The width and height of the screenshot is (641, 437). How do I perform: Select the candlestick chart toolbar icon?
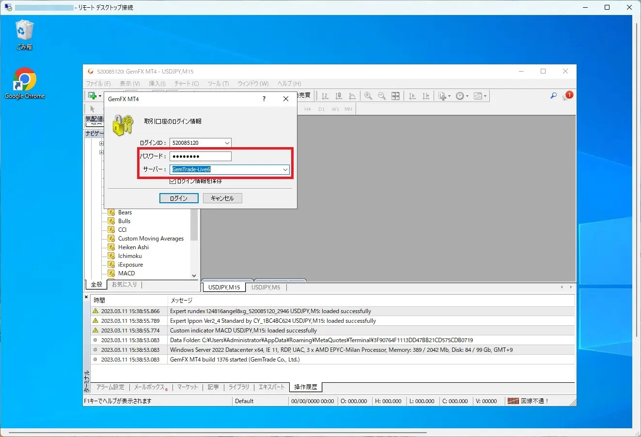click(x=339, y=96)
